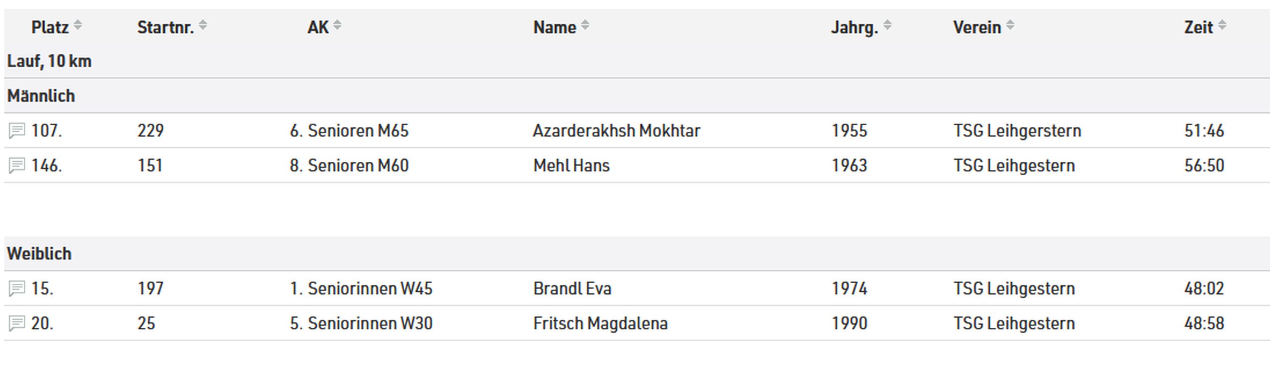Click the Platz column header

click(50, 27)
